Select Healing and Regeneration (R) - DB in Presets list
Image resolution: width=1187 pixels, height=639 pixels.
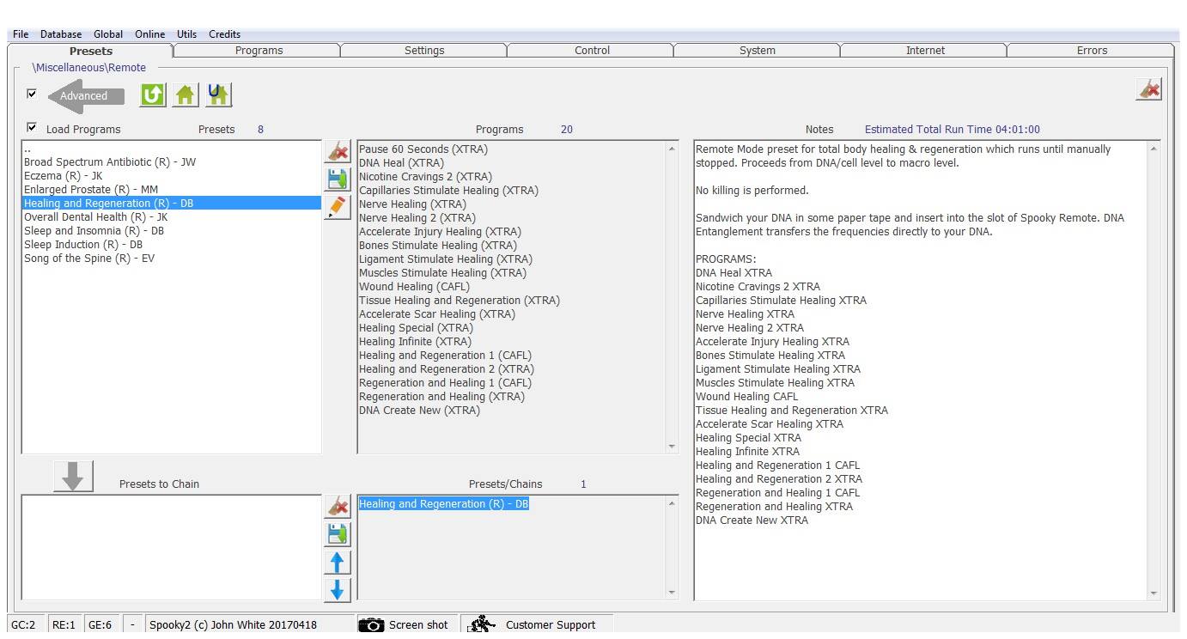(171, 204)
